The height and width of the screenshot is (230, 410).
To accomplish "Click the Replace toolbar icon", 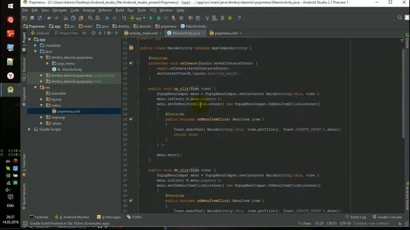I will point(97,18).
